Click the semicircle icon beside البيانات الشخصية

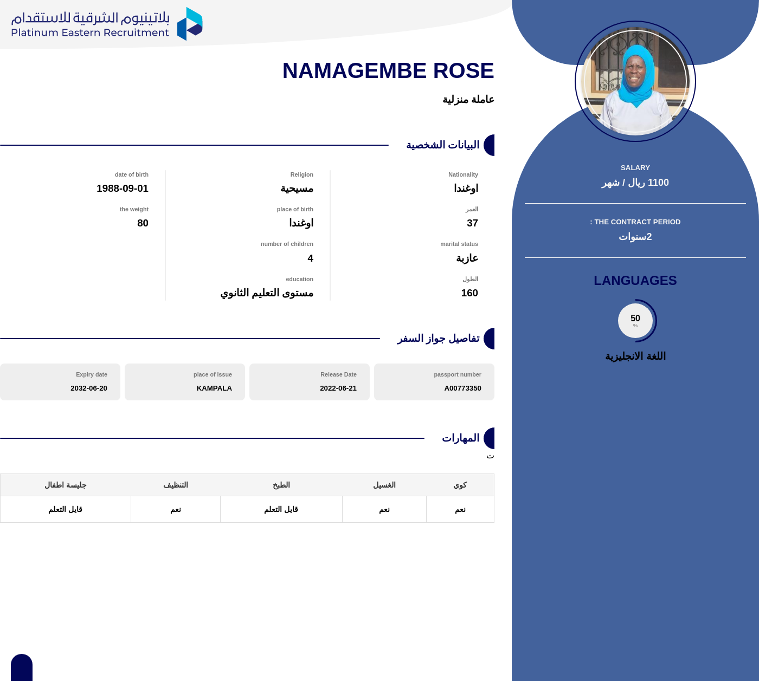pyautogui.click(x=490, y=145)
